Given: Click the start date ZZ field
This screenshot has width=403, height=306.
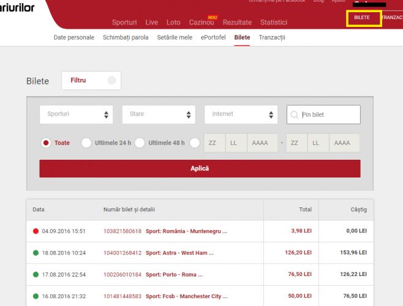Looking at the screenshot, I should pos(214,143).
